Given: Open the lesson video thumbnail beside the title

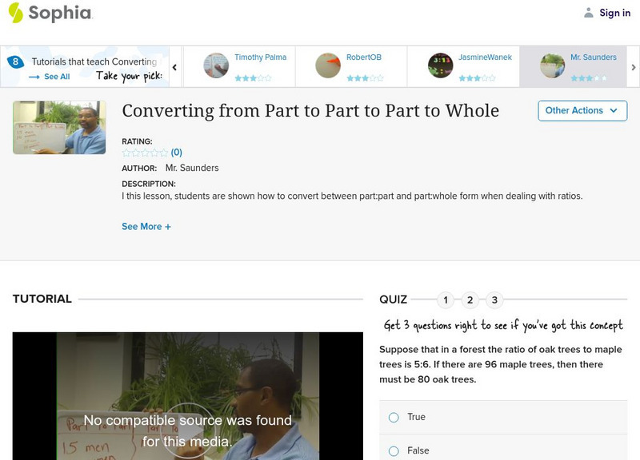Looking at the screenshot, I should (x=59, y=128).
